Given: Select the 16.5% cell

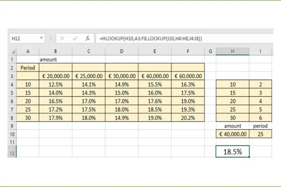Looking at the screenshot, I should click(x=56, y=101).
